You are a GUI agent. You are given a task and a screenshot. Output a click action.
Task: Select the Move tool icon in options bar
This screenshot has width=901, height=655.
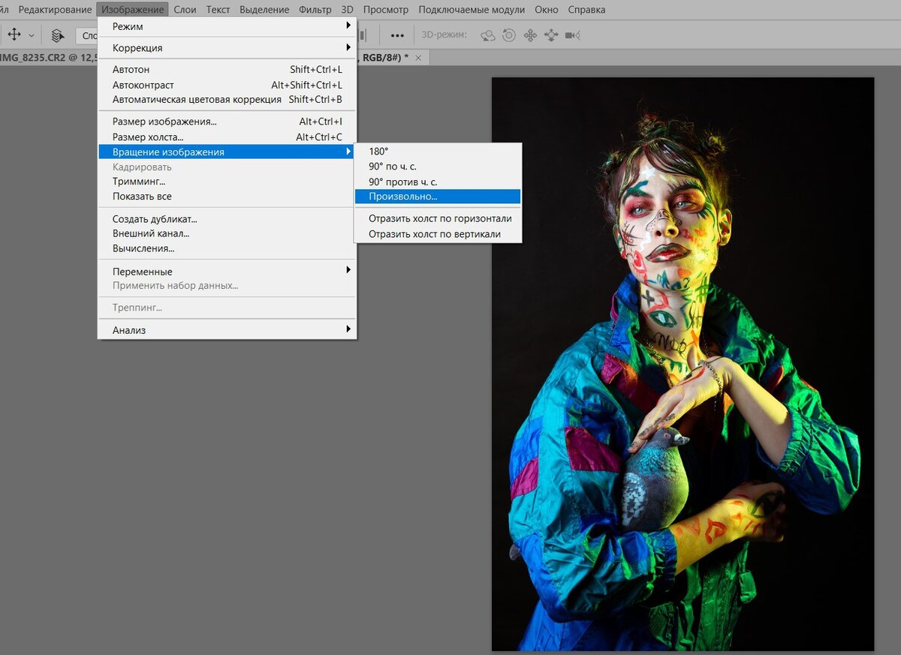click(x=14, y=35)
